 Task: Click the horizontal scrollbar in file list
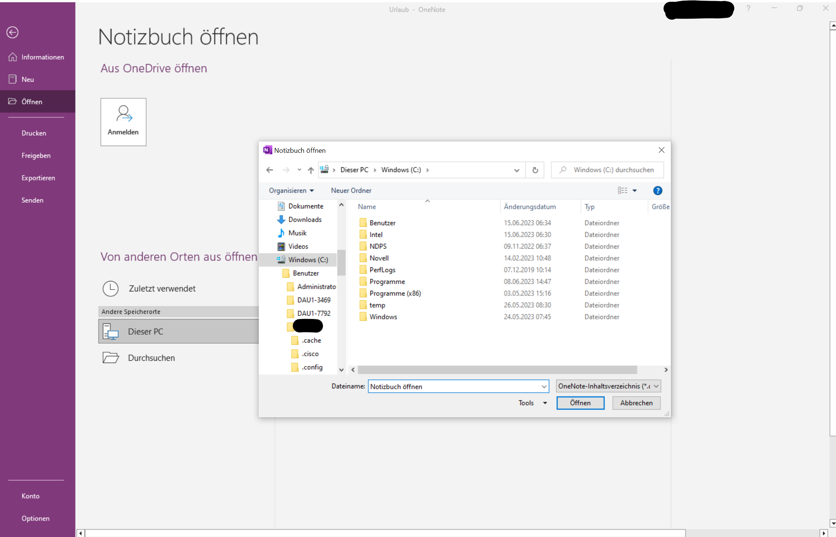[497, 370]
